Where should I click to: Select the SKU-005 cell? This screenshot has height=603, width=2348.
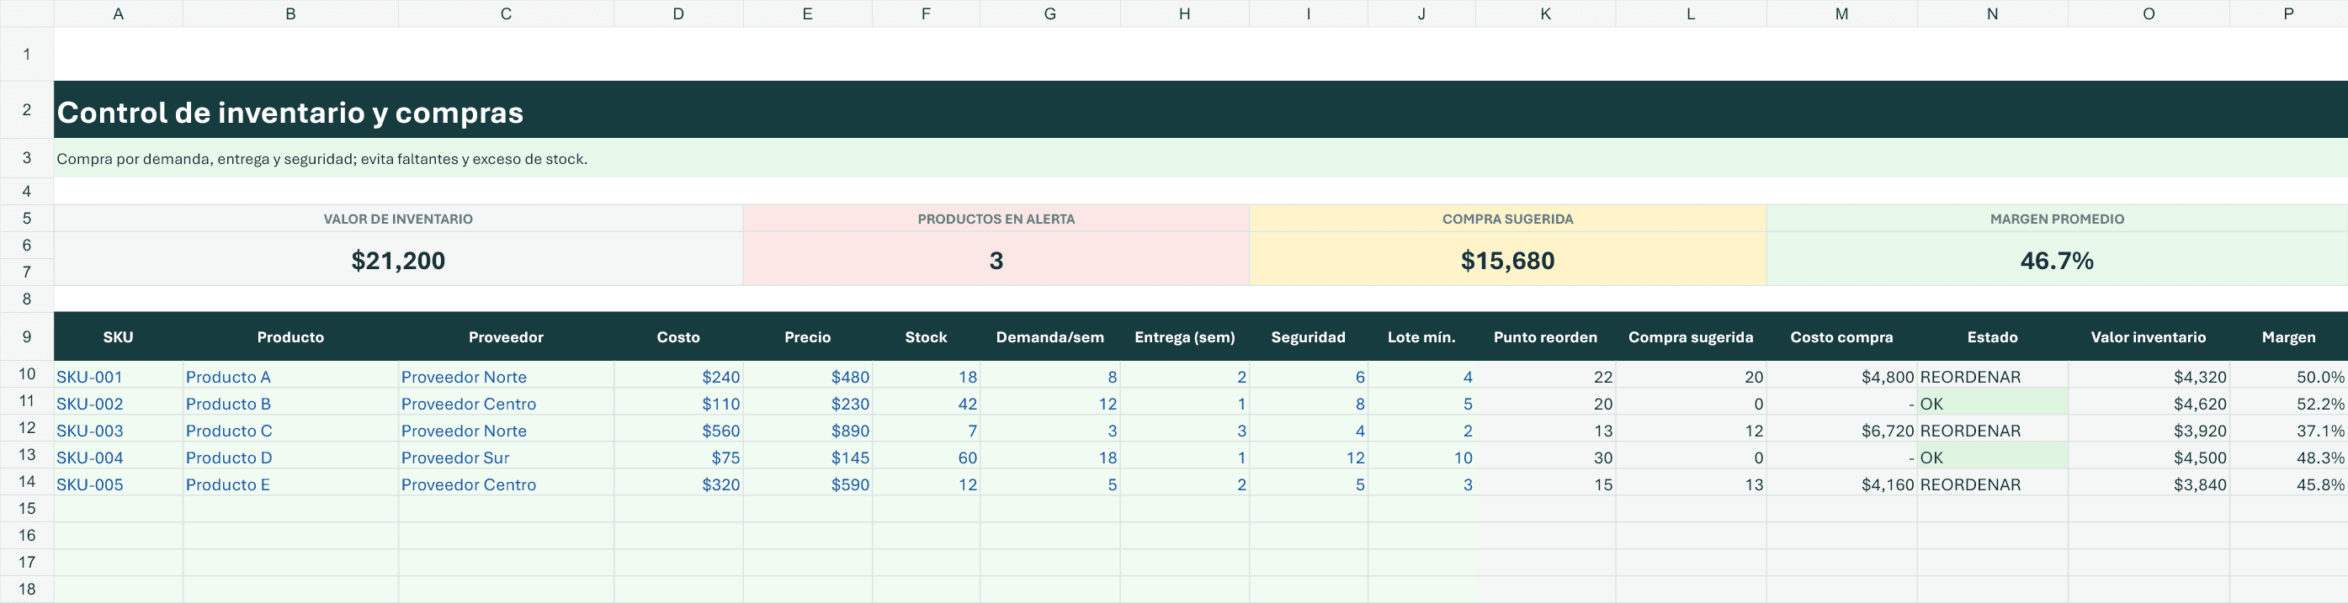point(119,484)
